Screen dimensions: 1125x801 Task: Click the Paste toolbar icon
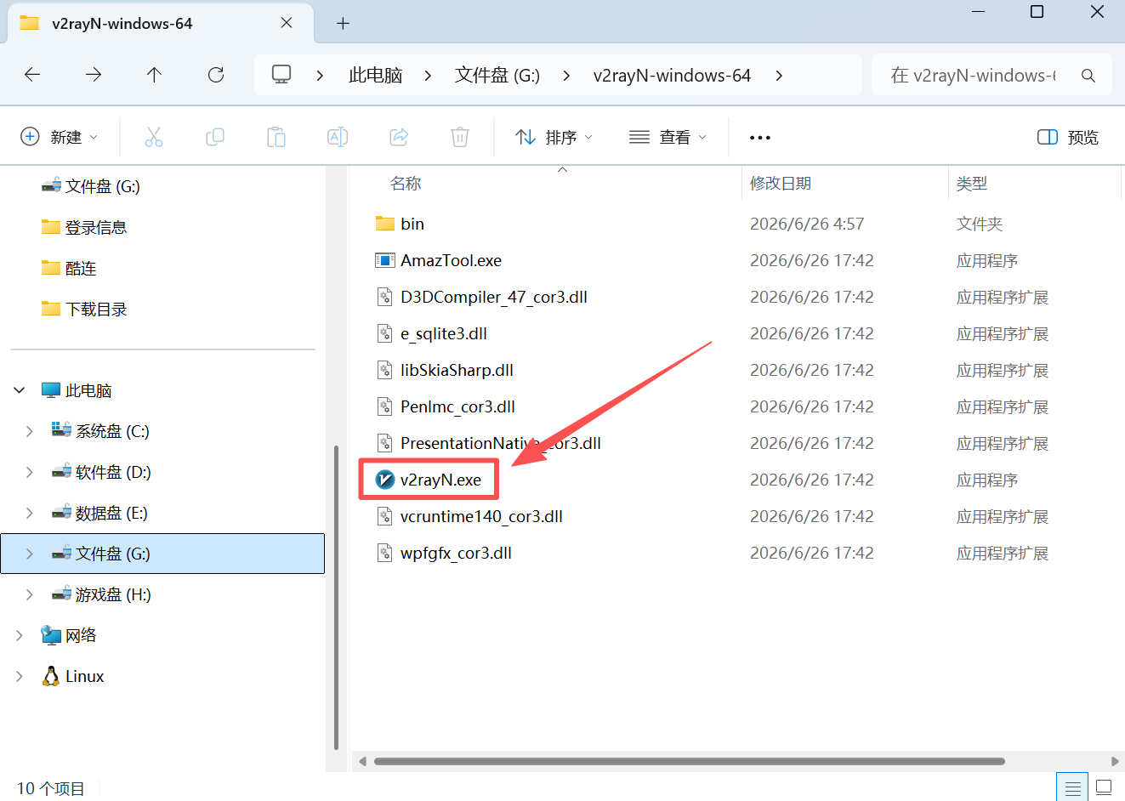tap(276, 137)
